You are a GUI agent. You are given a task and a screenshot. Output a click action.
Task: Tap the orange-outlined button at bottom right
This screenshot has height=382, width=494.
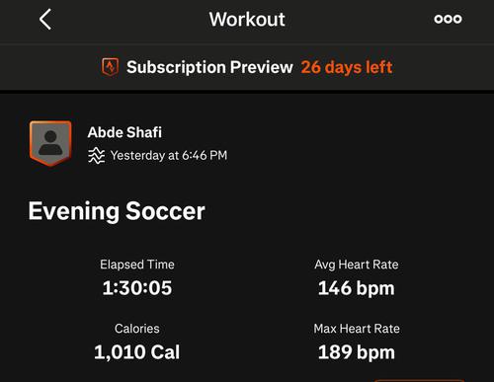click(419, 380)
